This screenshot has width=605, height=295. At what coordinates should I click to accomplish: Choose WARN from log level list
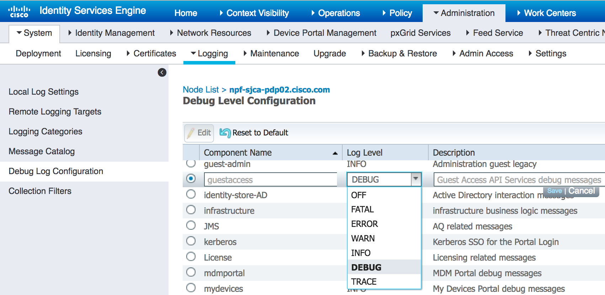384,238
